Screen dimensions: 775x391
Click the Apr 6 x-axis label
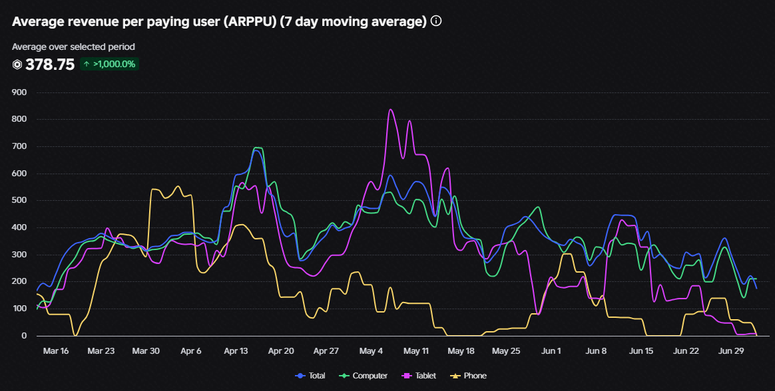191,351
